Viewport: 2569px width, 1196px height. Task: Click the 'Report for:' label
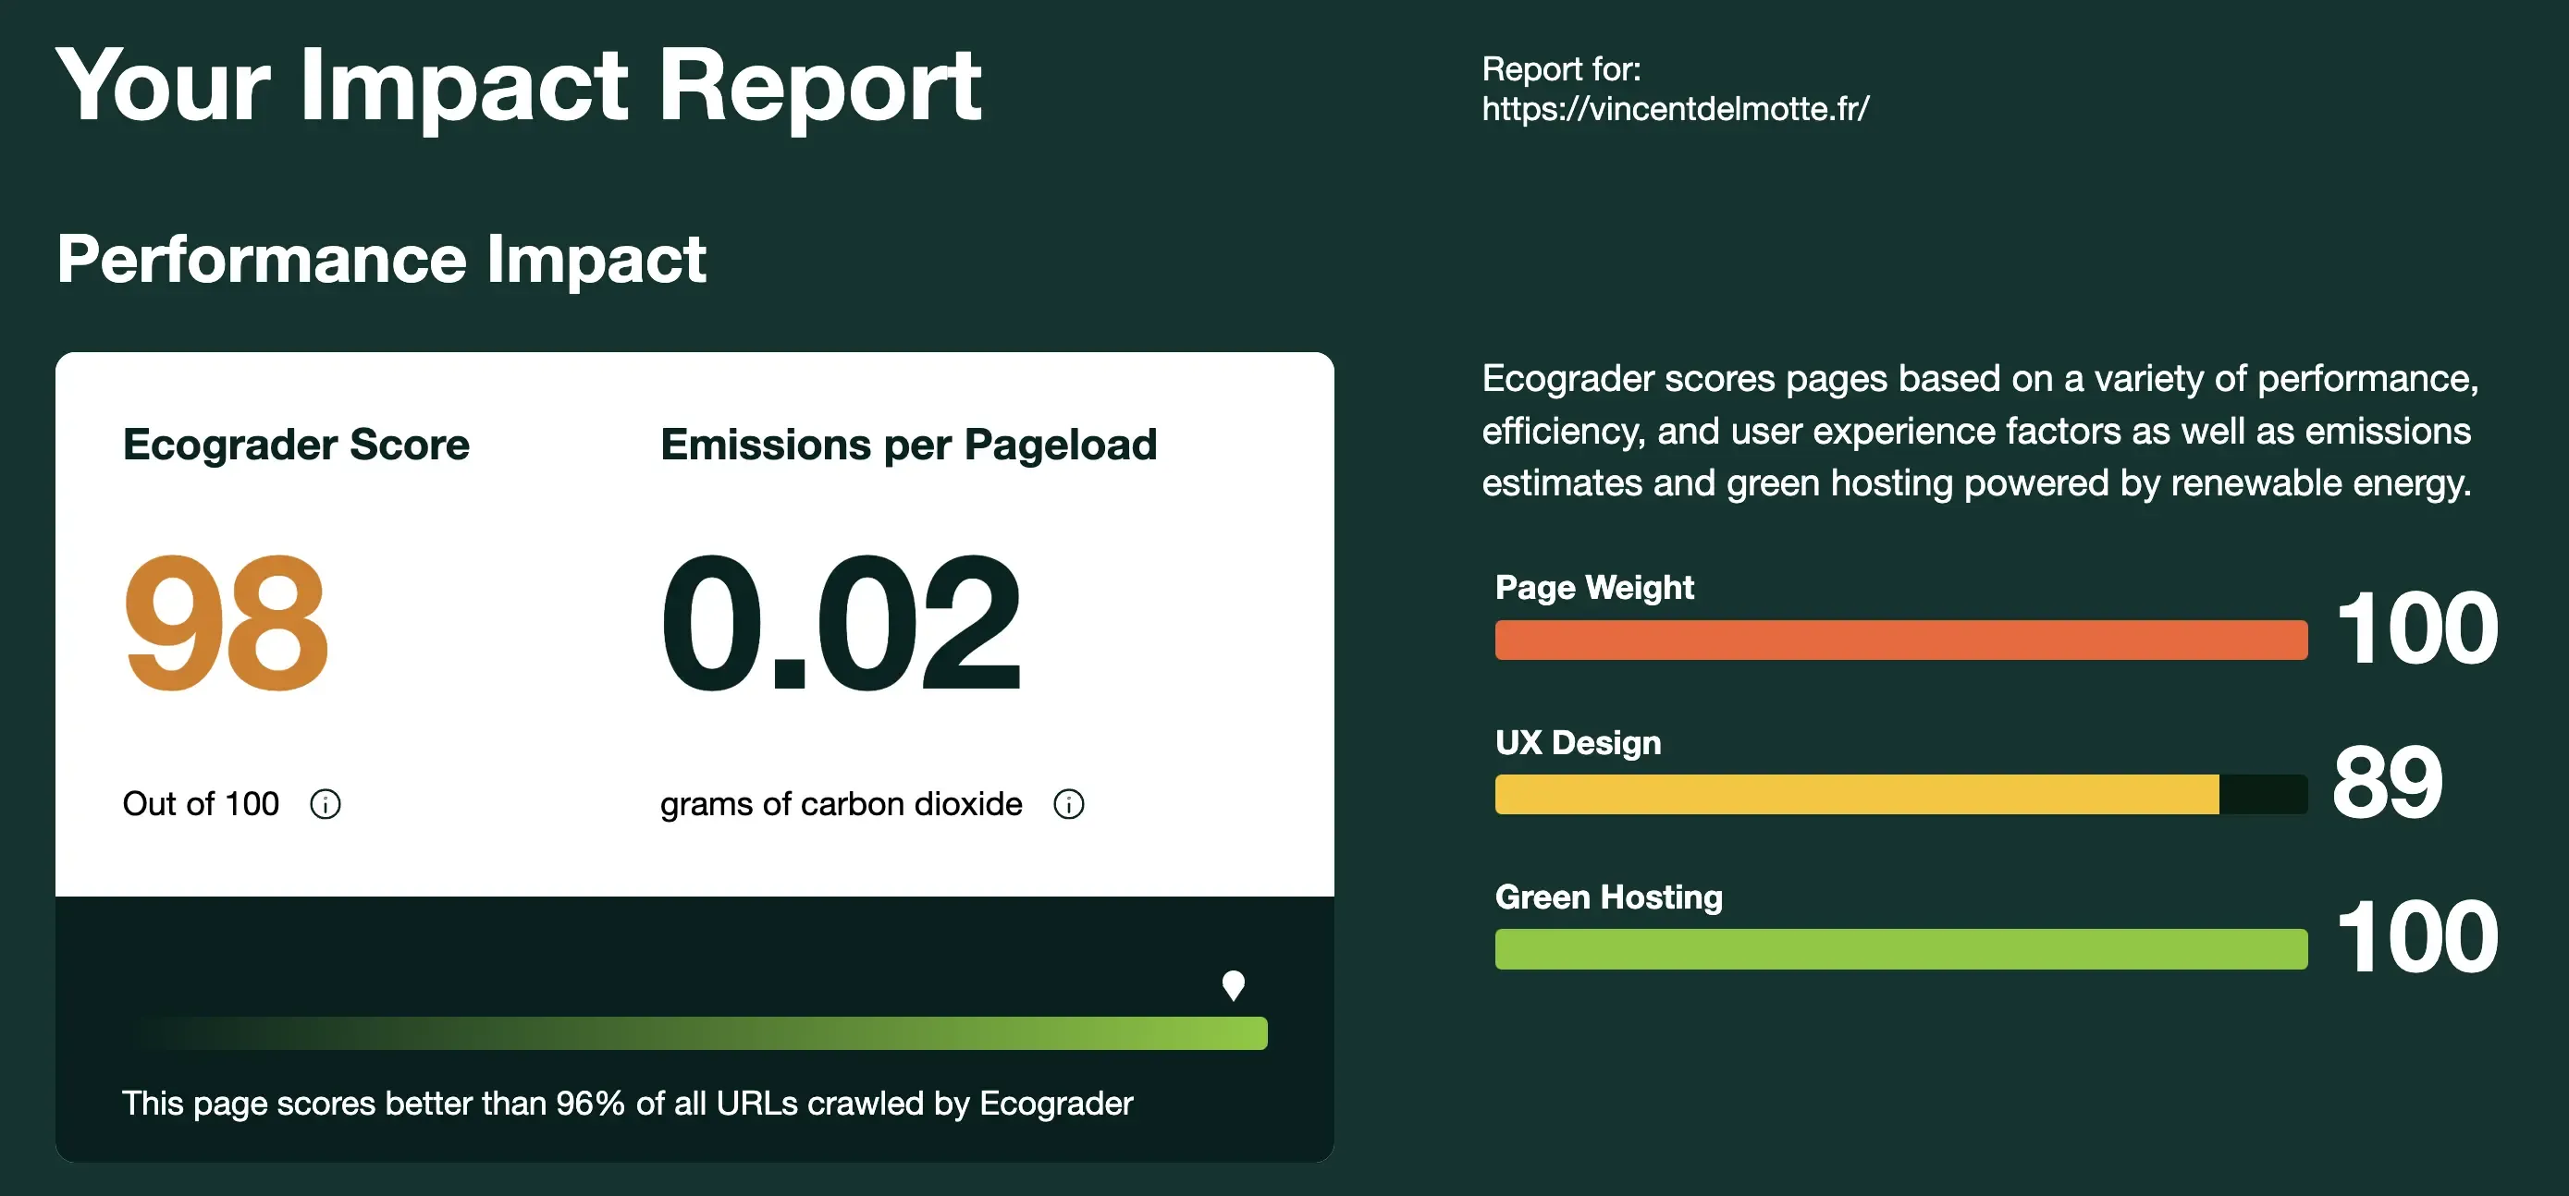click(x=1561, y=68)
